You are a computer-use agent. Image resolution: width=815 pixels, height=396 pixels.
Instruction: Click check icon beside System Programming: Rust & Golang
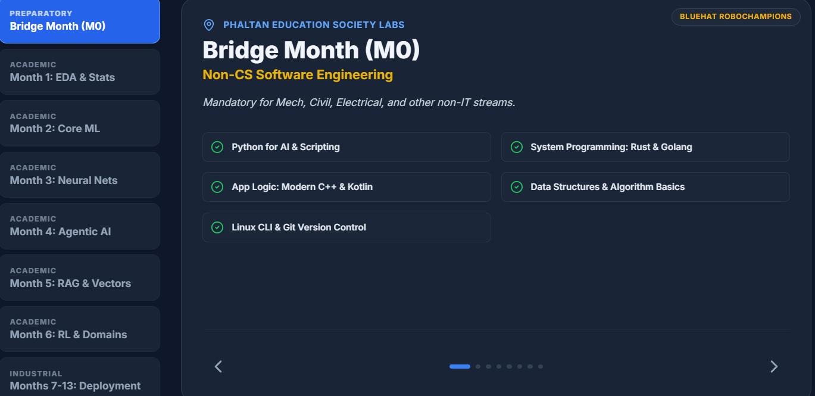tap(516, 147)
